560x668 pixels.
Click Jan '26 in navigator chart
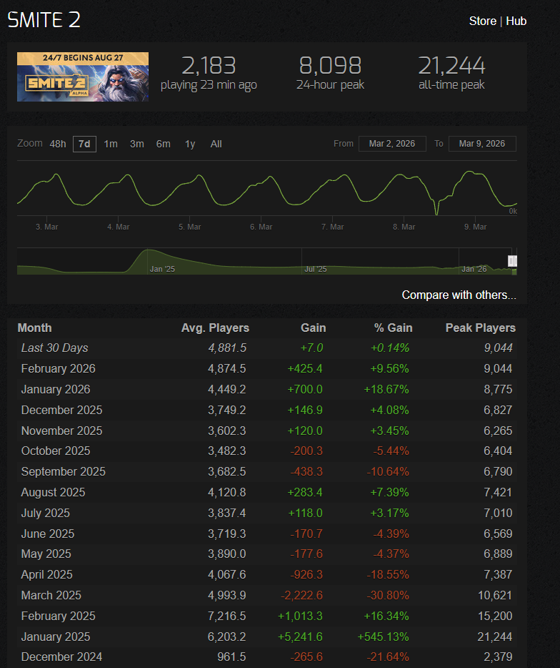[474, 269]
